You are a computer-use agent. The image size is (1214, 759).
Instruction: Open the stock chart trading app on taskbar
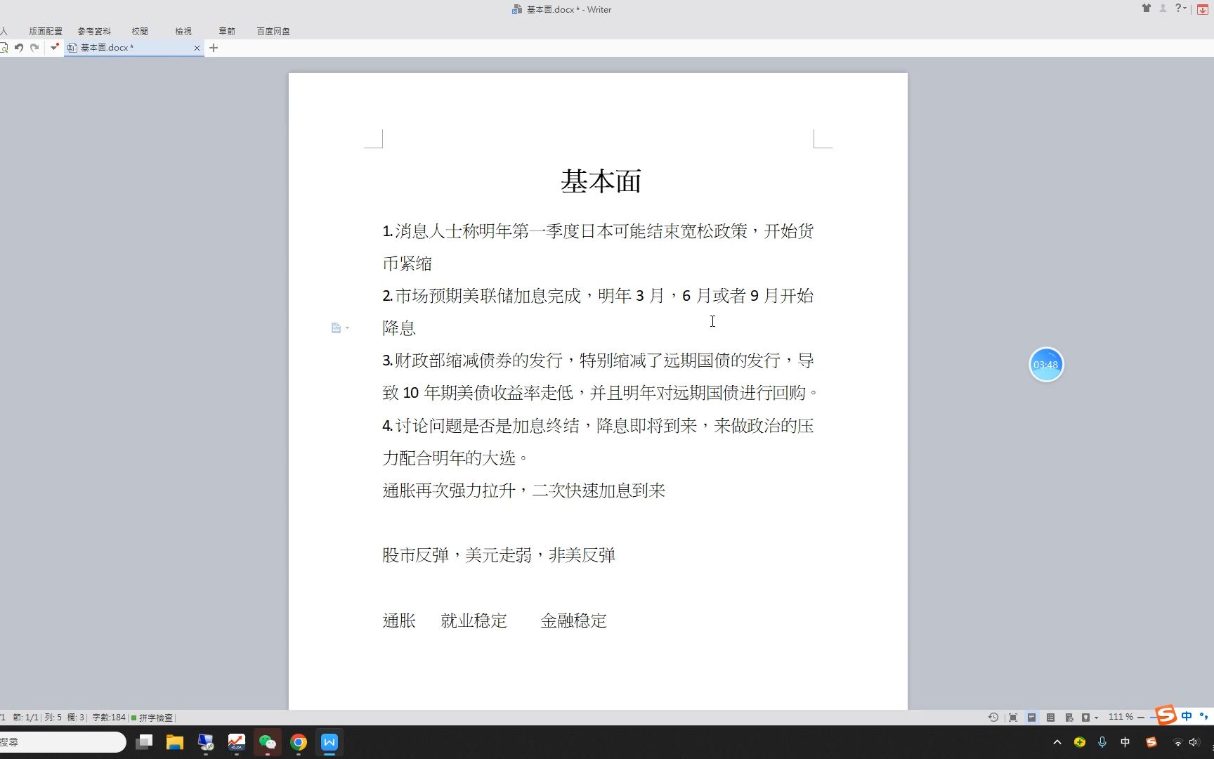(x=237, y=742)
